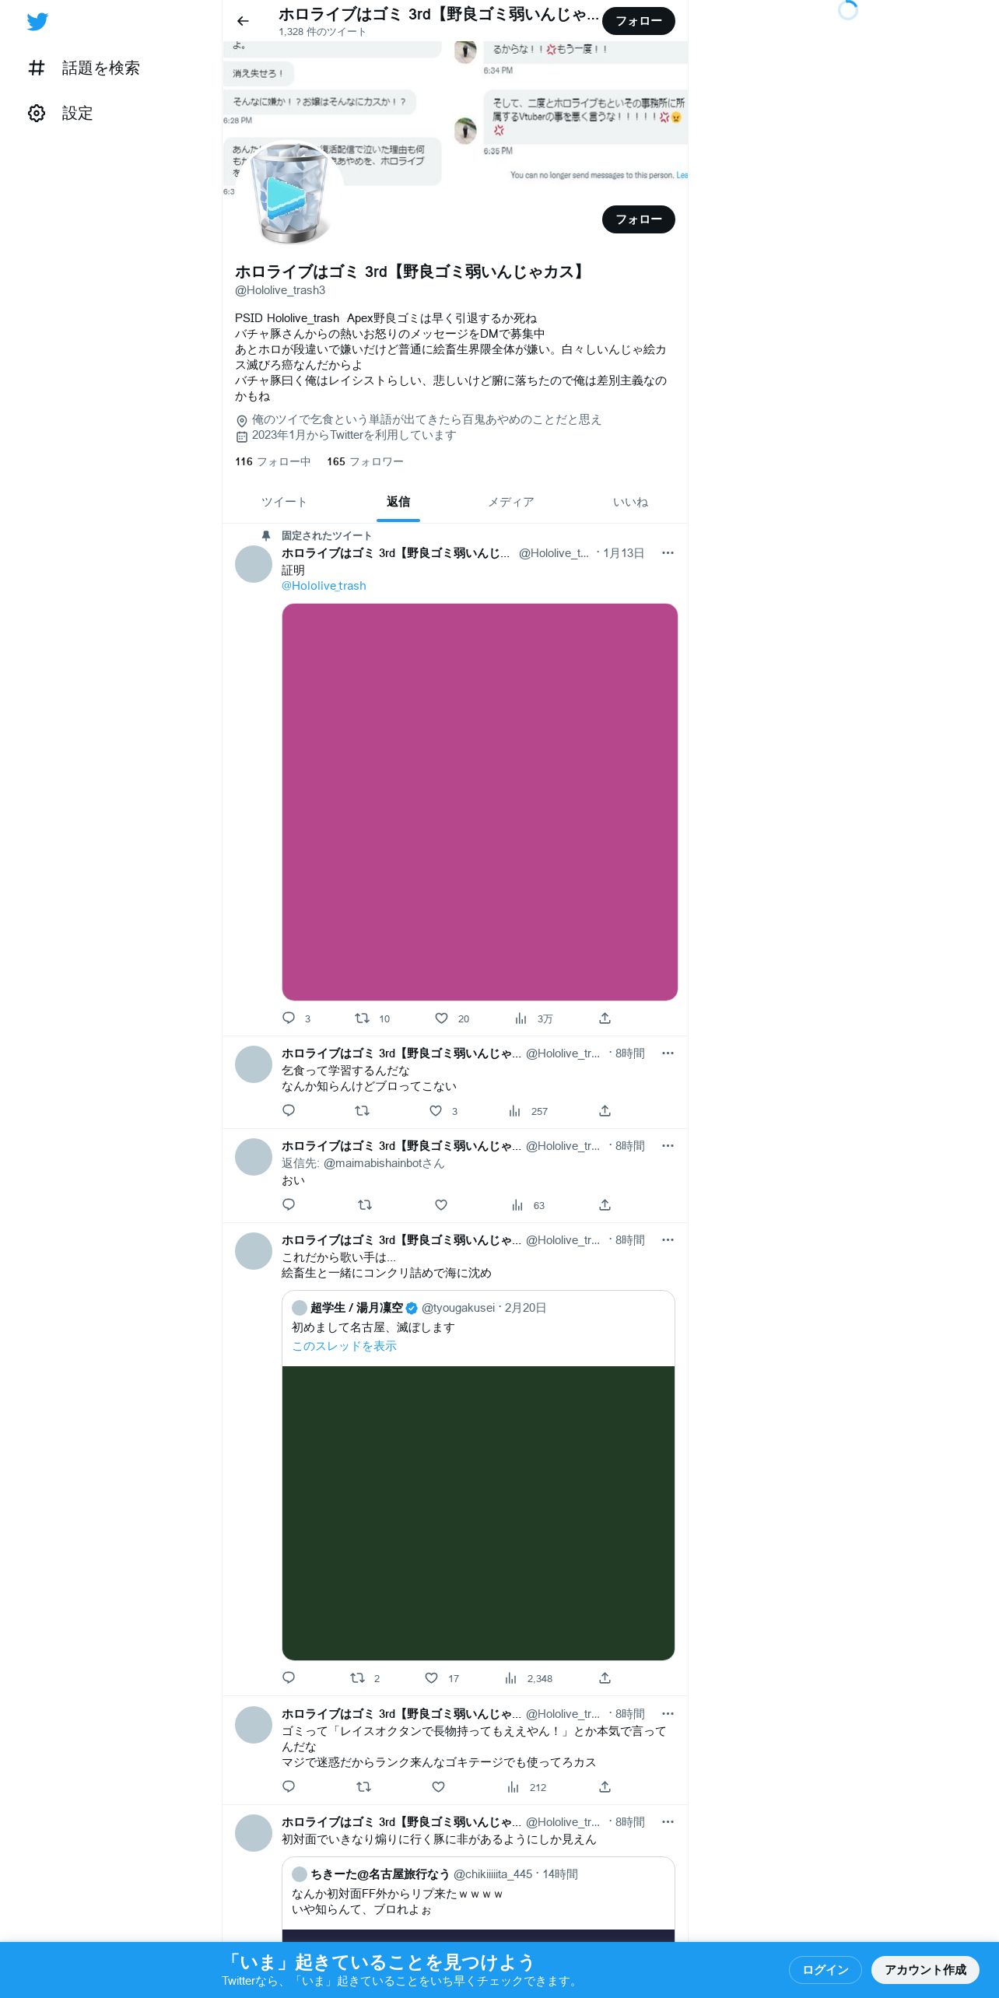Open the trash can profile avatar
The height and width of the screenshot is (1998, 999).
290,194
